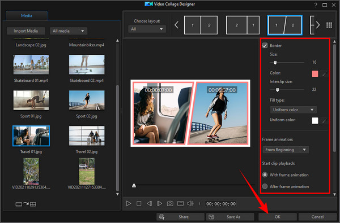This screenshot has height=223, width=340.
Task: Select the diagonal 1/2 split layout
Action: tap(284, 25)
